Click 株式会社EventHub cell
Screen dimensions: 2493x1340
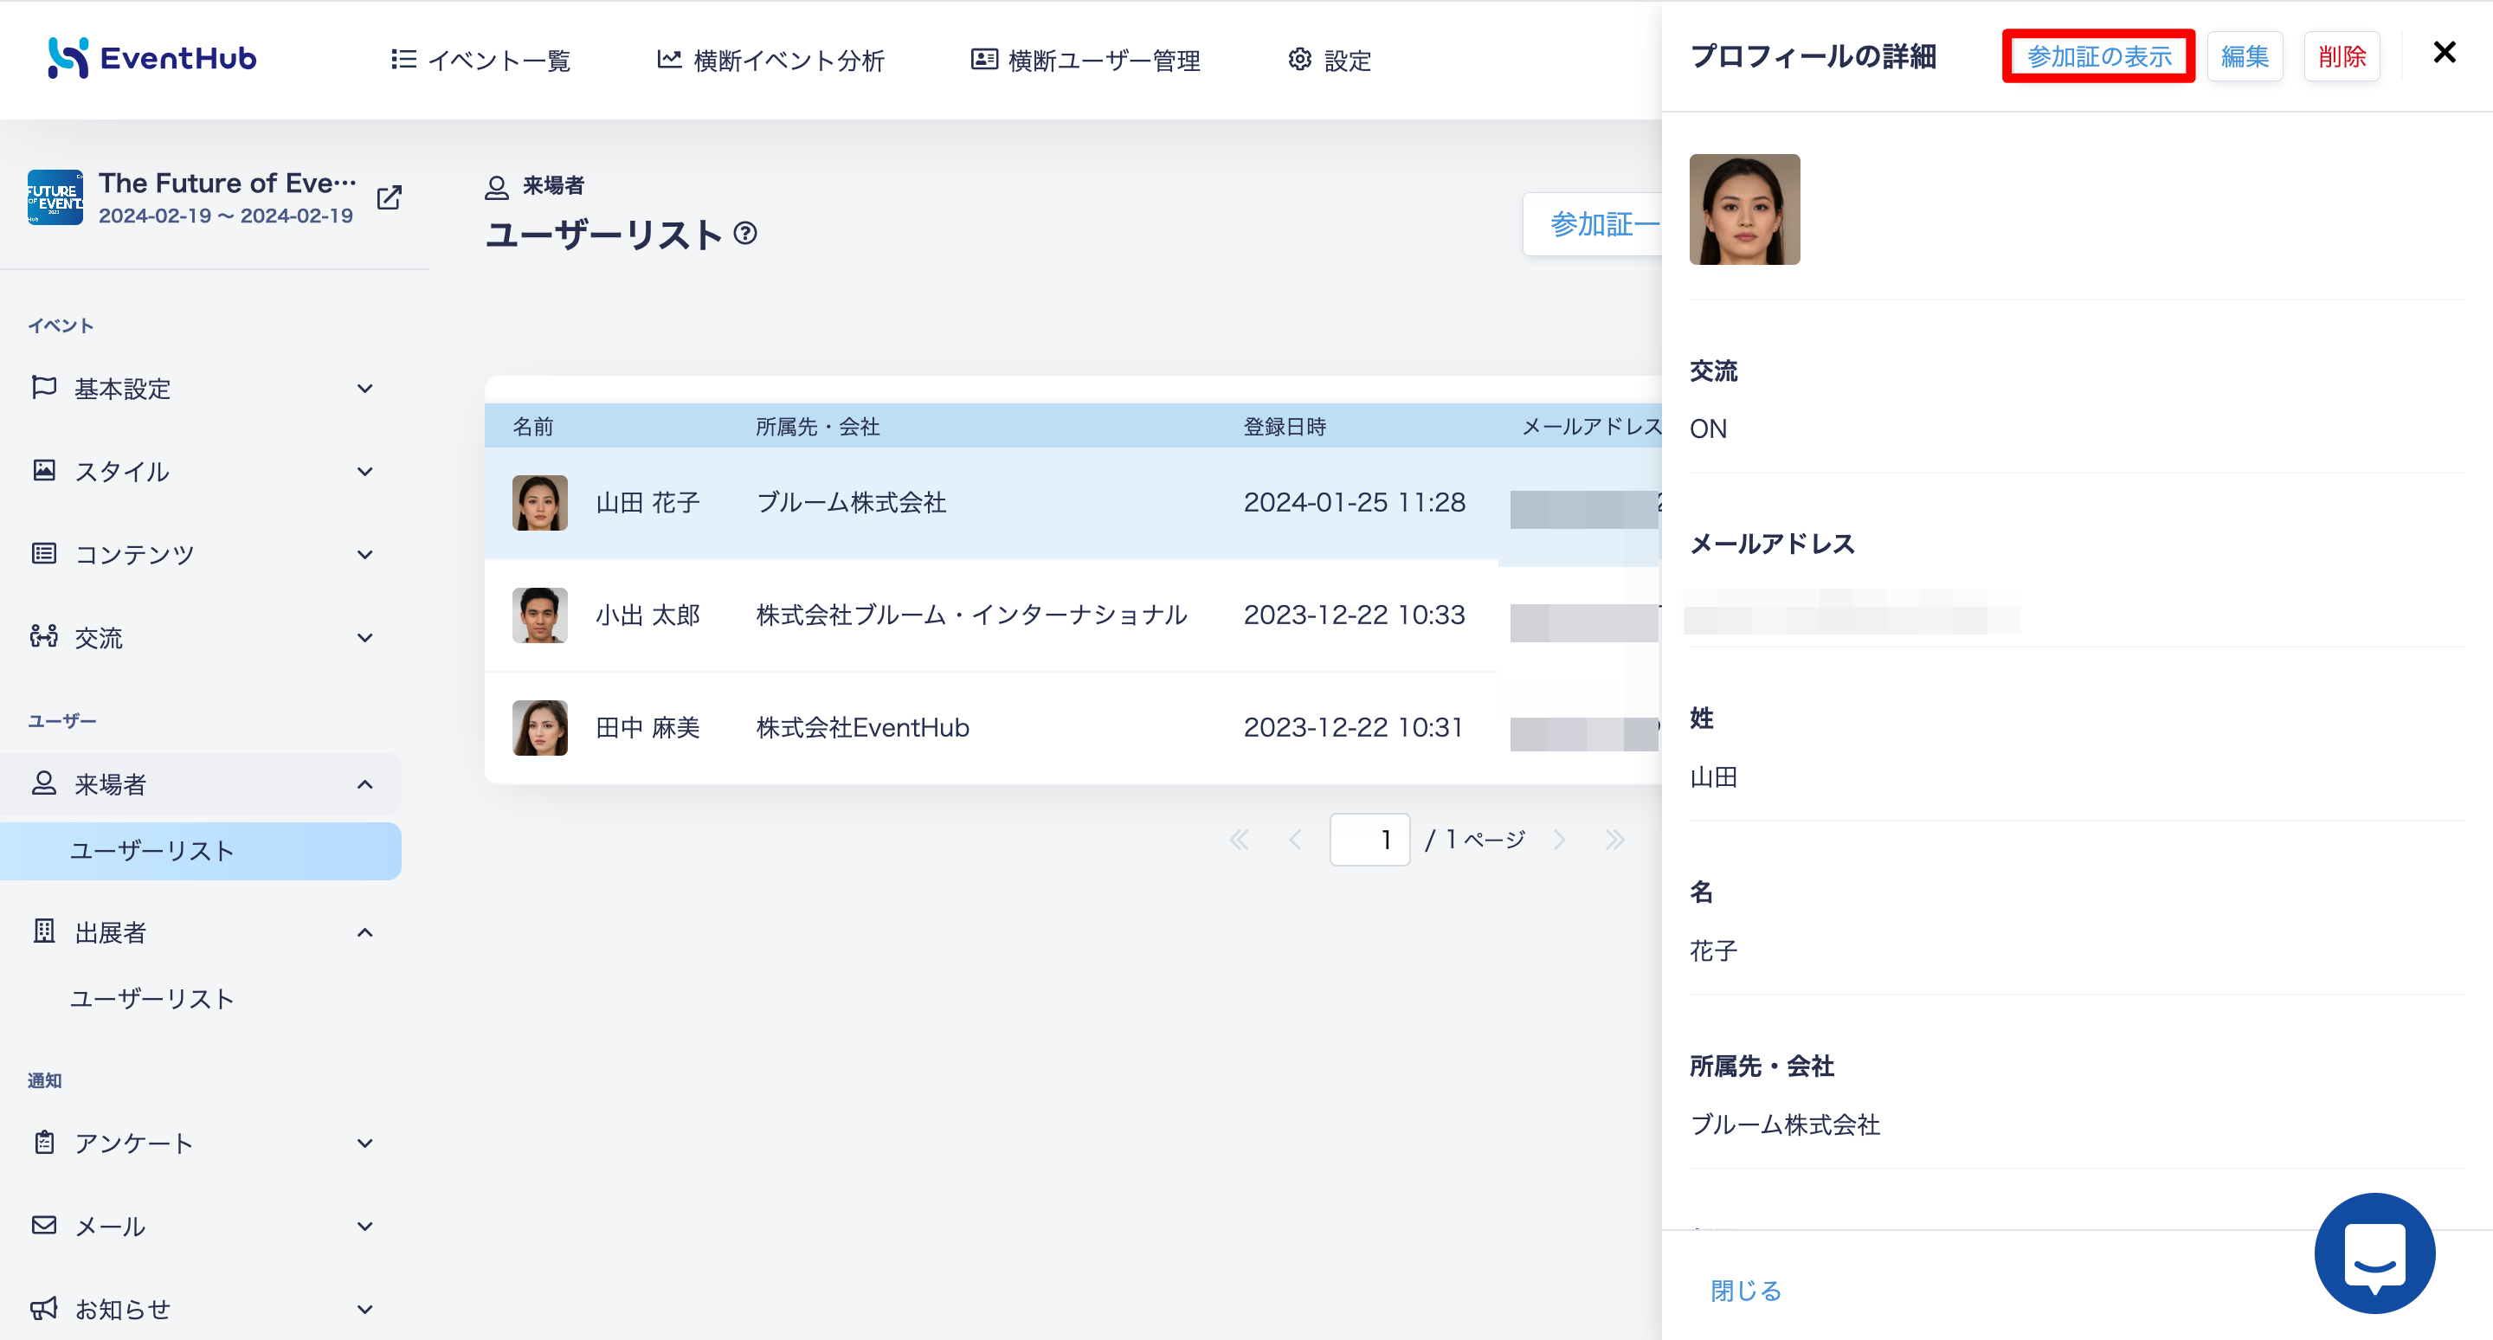click(x=862, y=728)
